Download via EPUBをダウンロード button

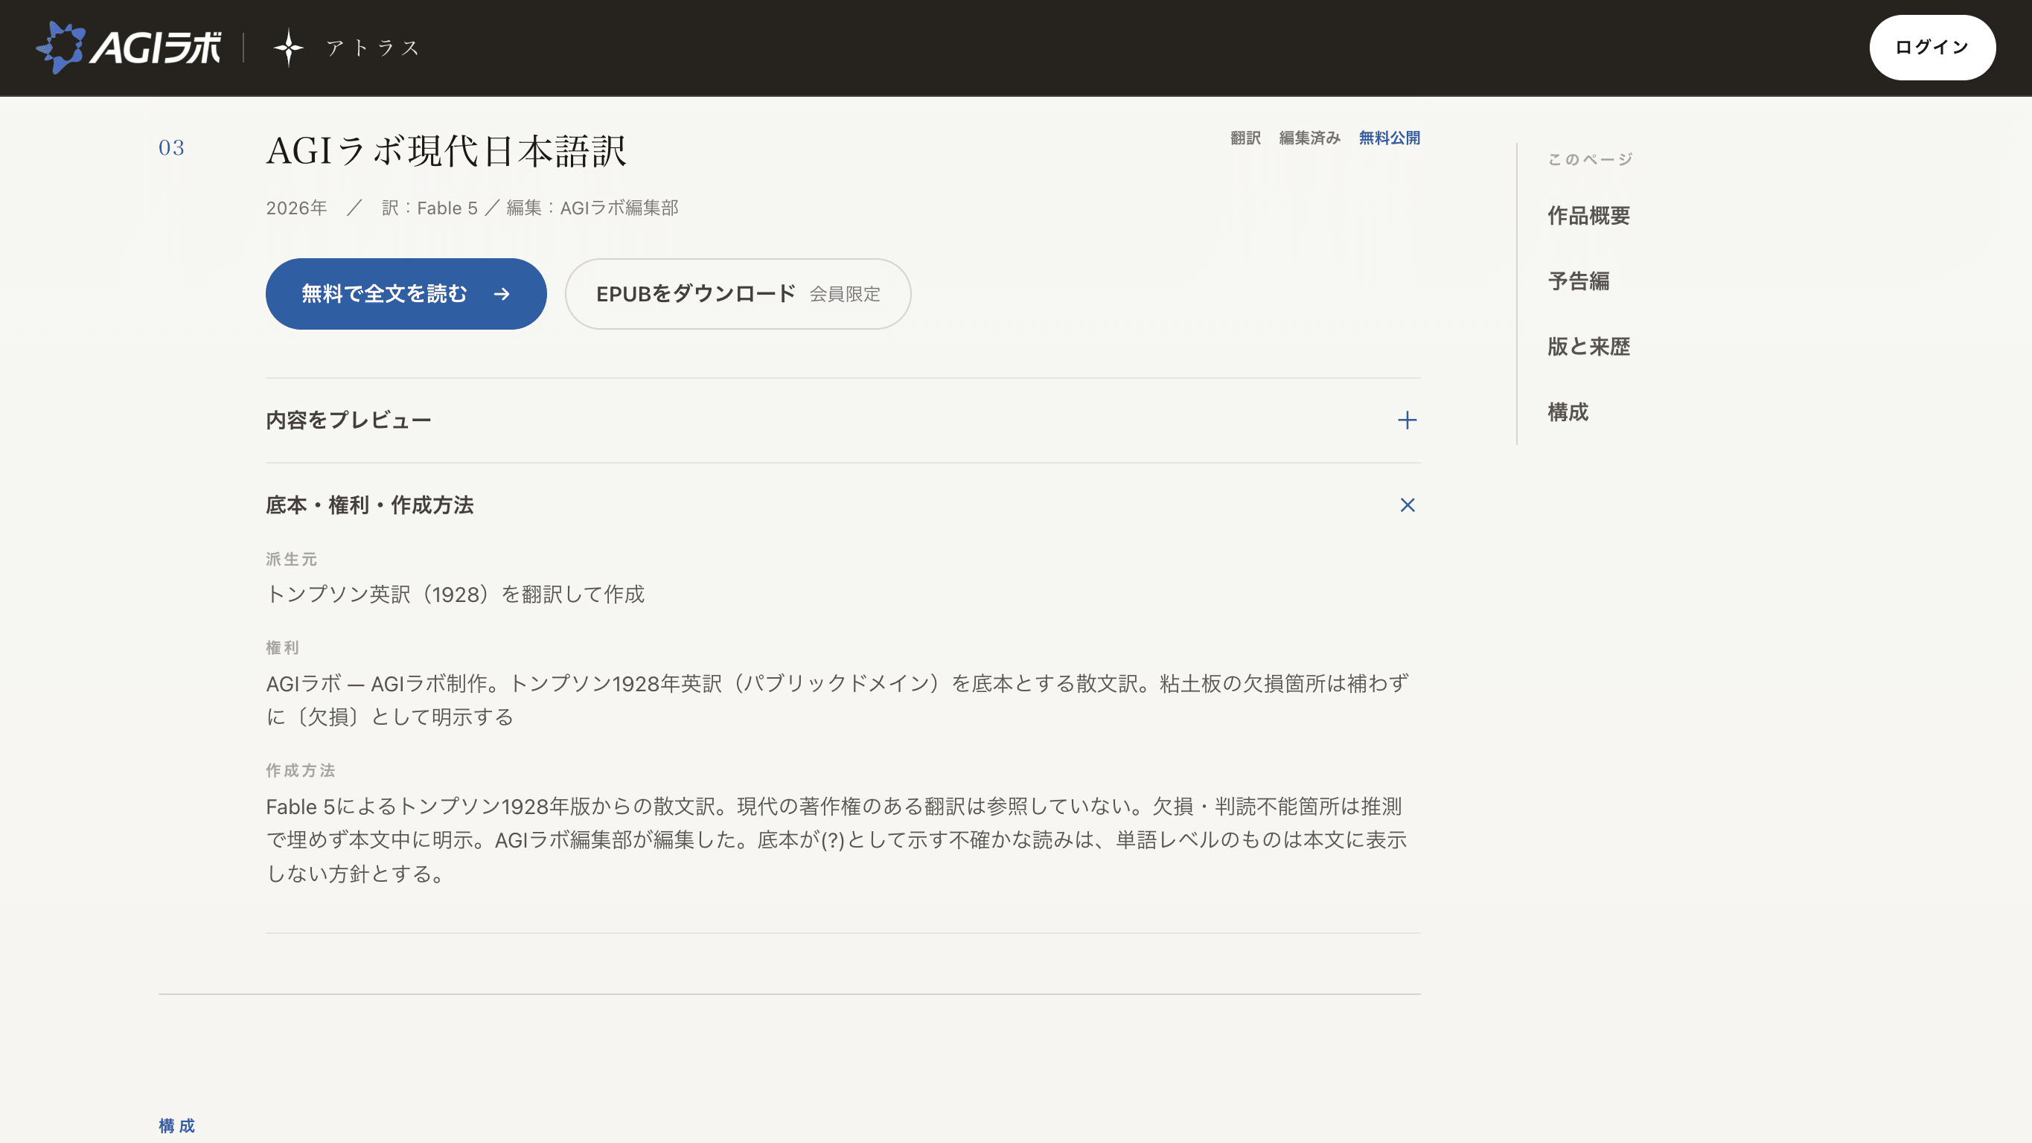pyautogui.click(x=738, y=293)
